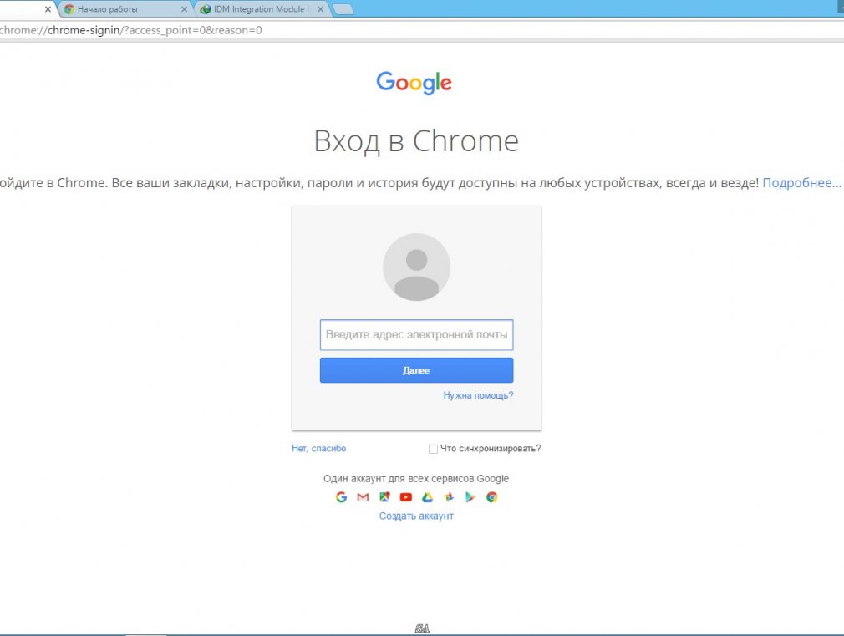Tick the Что синхронизировать? checkbox
The image size is (844, 636).
coord(433,449)
